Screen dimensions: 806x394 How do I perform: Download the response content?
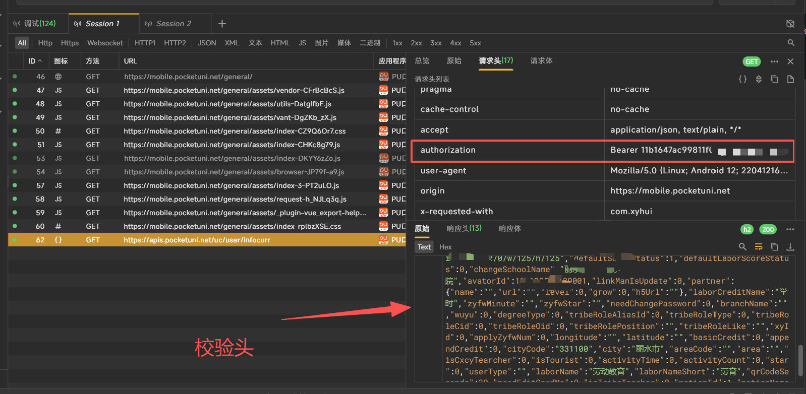click(790, 247)
